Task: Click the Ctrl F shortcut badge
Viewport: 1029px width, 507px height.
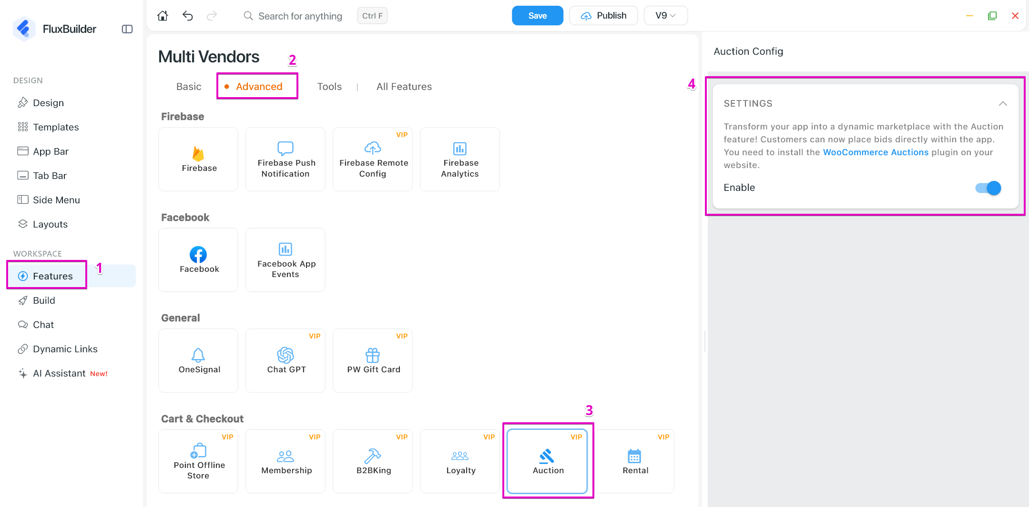Action: coord(372,16)
